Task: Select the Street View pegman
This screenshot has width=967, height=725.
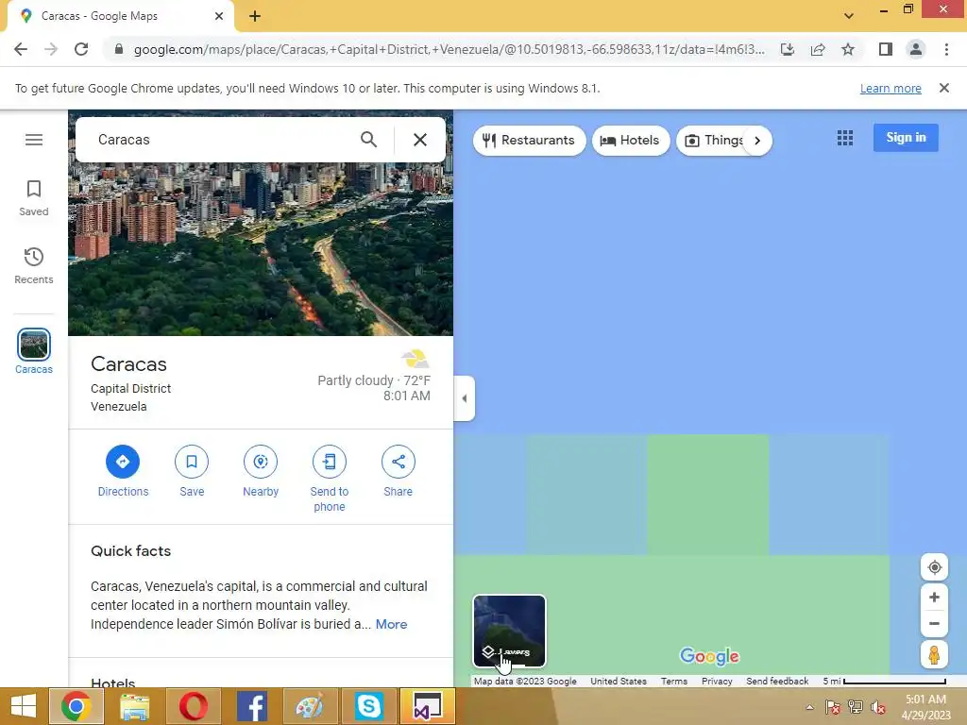Action: click(x=934, y=655)
